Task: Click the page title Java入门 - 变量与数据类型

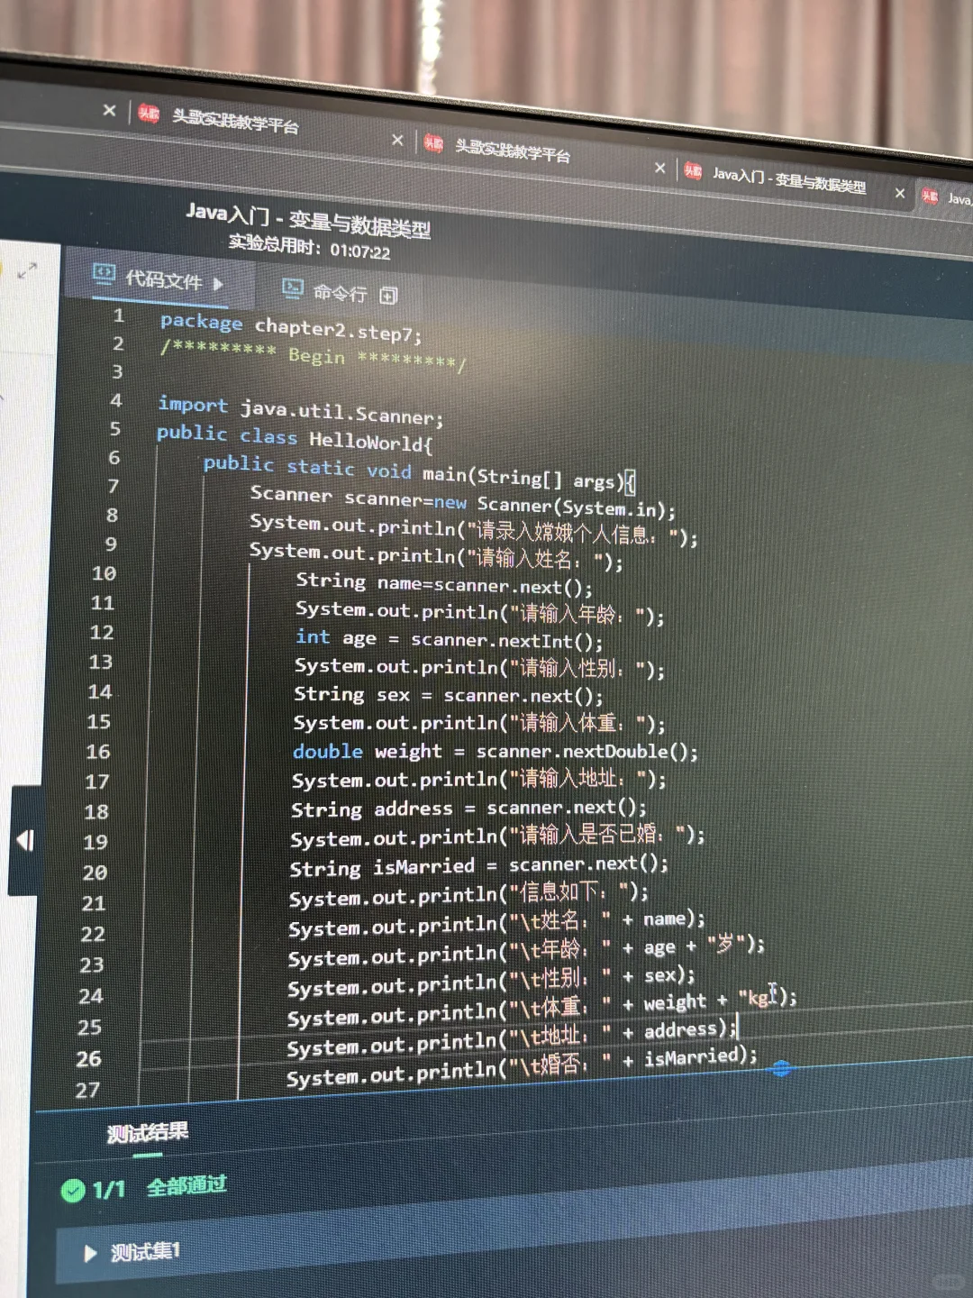Action: (x=308, y=219)
